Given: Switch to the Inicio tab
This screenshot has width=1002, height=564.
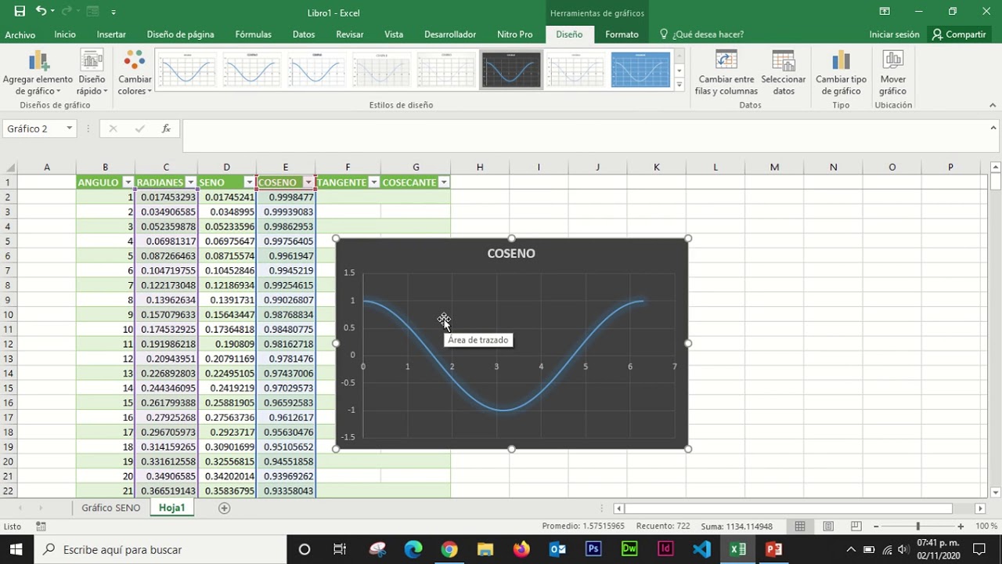Looking at the screenshot, I should pyautogui.click(x=65, y=34).
